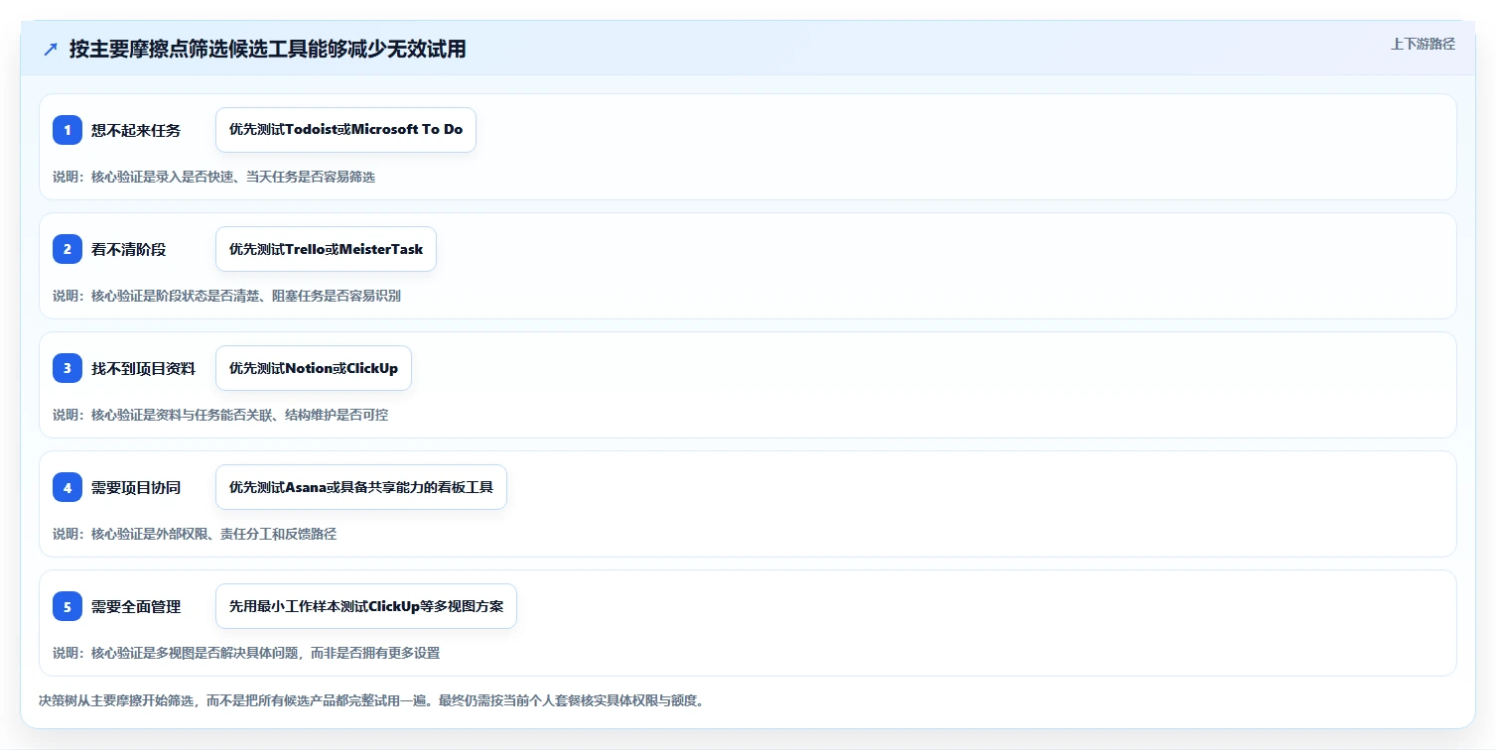Click the arrow icon beside the main heading
The height and width of the screenshot is (750, 1496).
pyautogui.click(x=51, y=50)
